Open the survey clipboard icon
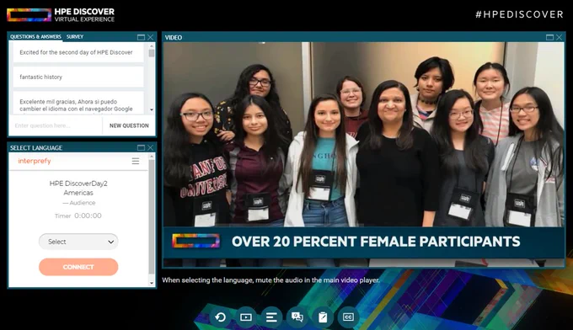 click(x=322, y=317)
